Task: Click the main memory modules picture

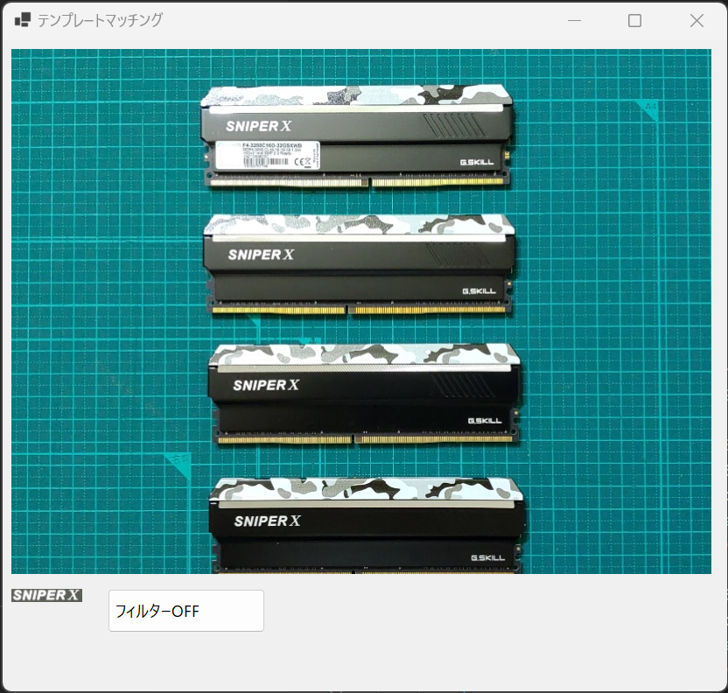Action: click(x=361, y=311)
